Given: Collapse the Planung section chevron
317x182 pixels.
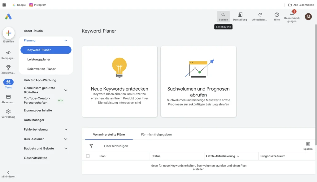Looking at the screenshot, I should tap(66, 40).
